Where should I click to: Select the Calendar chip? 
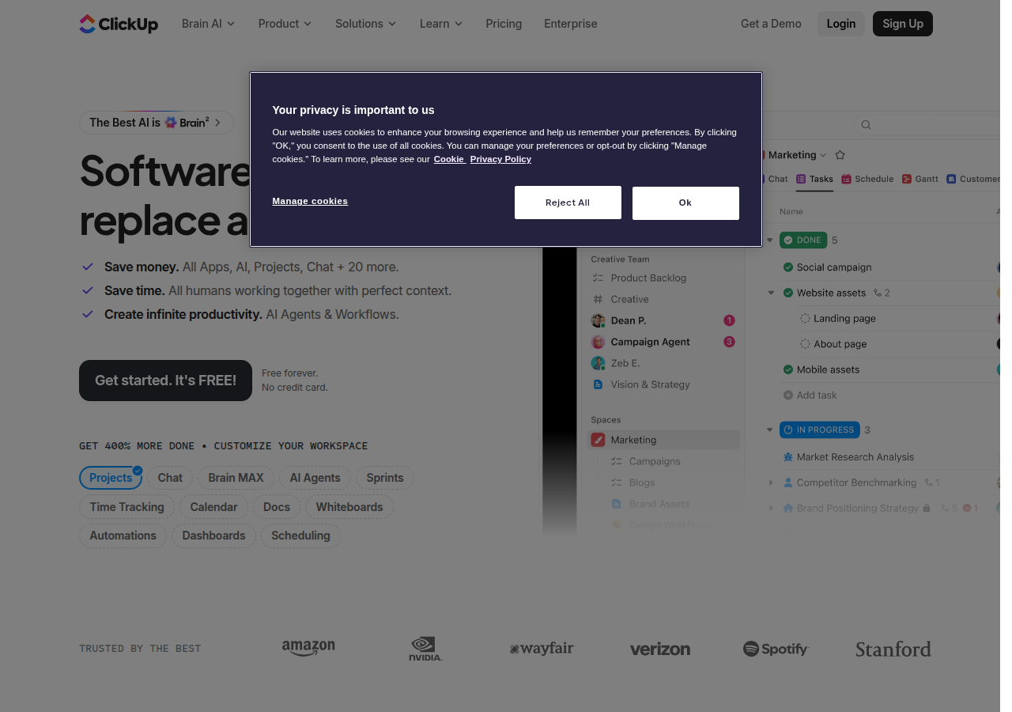point(213,507)
